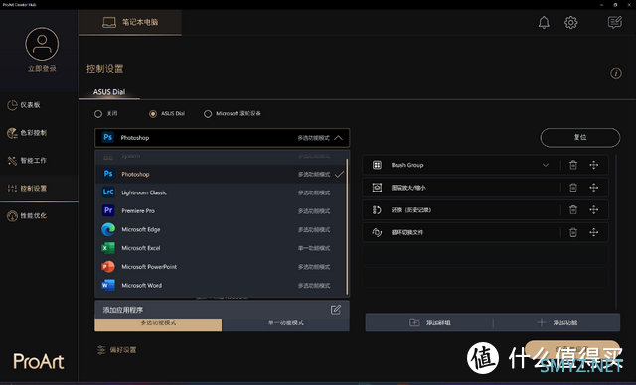Choose Microsoft PowerPoint in the list
Image resolution: width=636 pixels, height=385 pixels.
coord(221,267)
